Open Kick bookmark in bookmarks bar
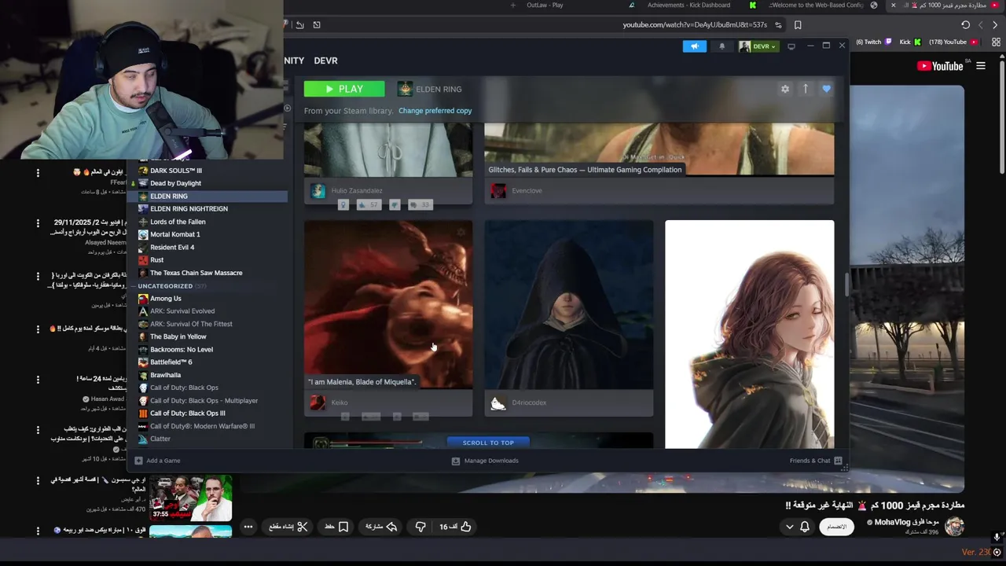 (x=910, y=42)
